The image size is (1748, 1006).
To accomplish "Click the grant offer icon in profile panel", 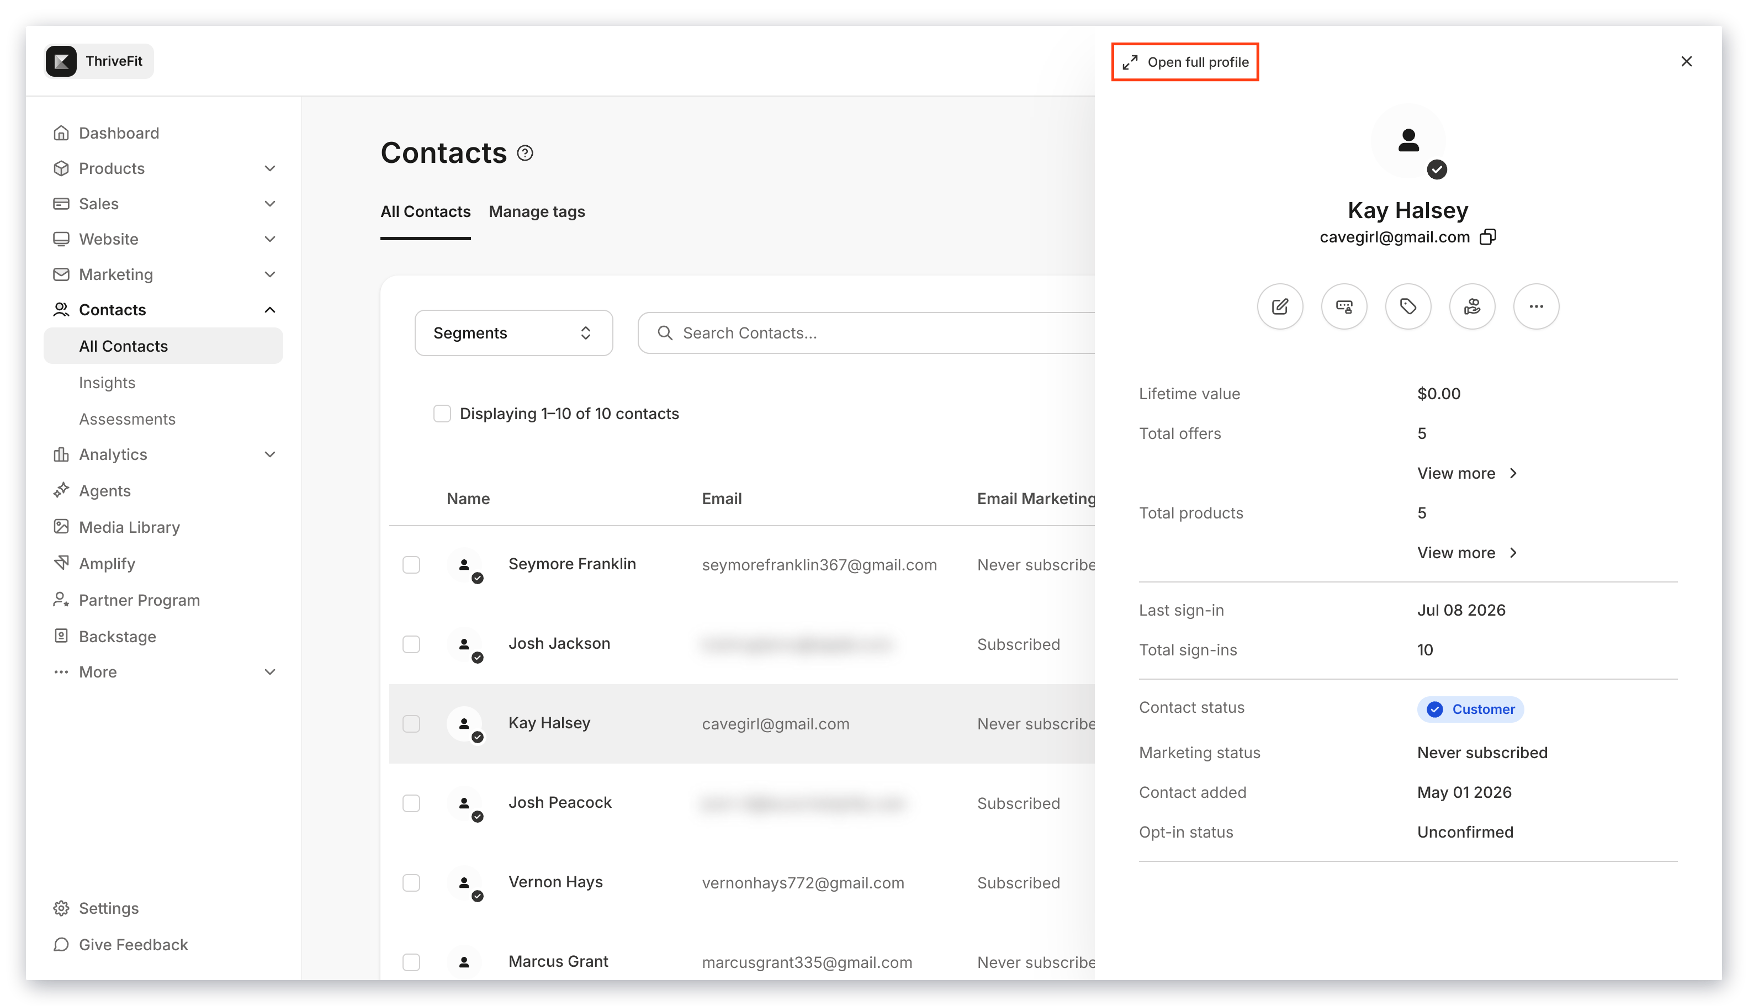I will [x=1344, y=306].
